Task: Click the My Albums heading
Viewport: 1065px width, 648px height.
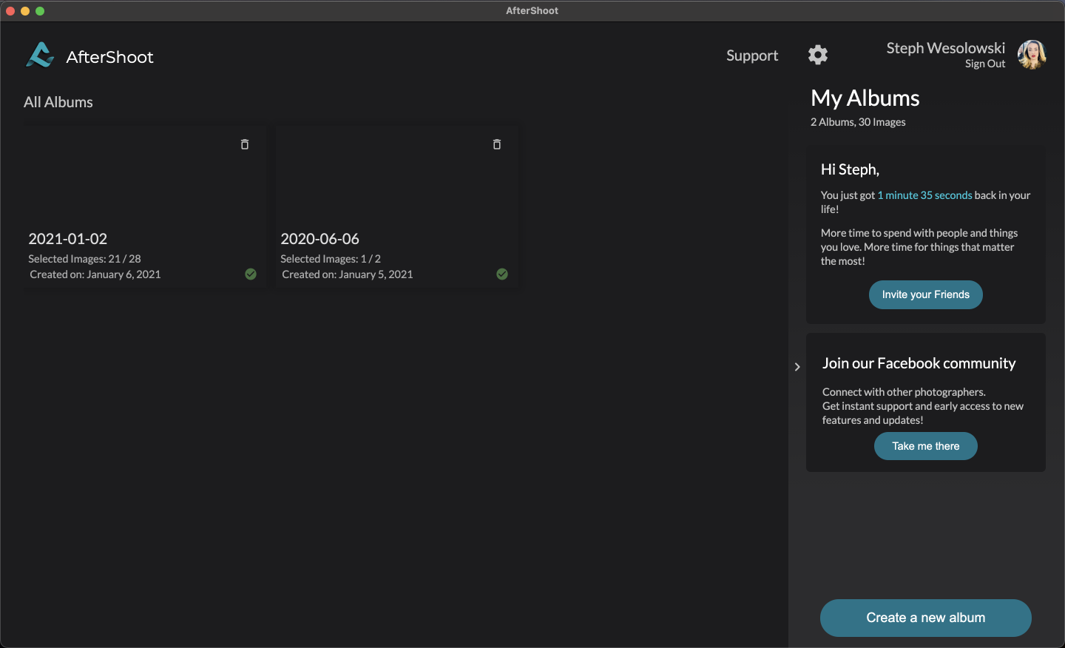Action: click(865, 98)
